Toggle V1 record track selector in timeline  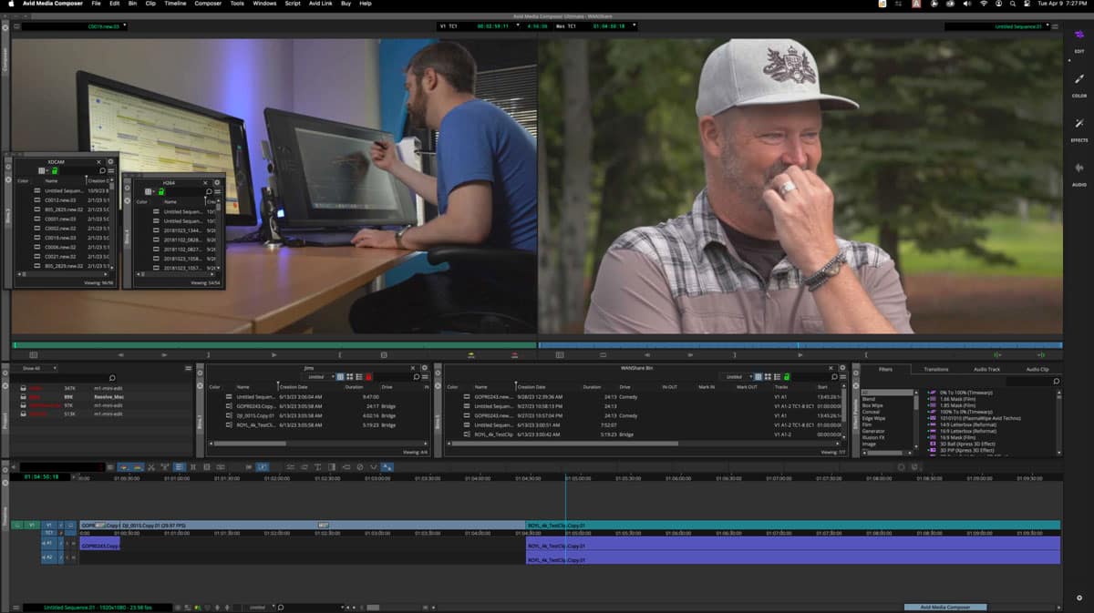click(x=49, y=526)
